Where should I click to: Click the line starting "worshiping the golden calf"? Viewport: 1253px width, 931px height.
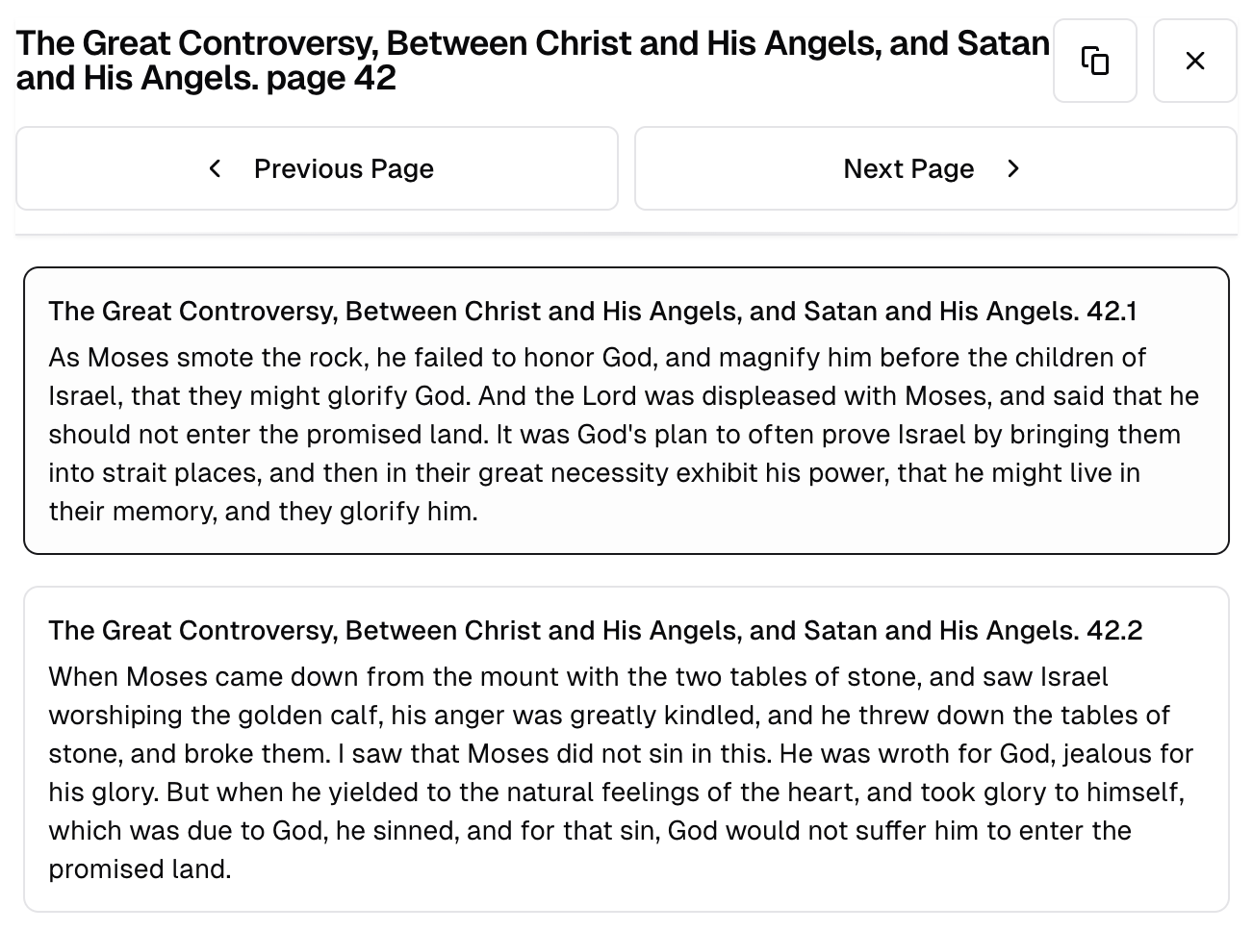click(608, 716)
